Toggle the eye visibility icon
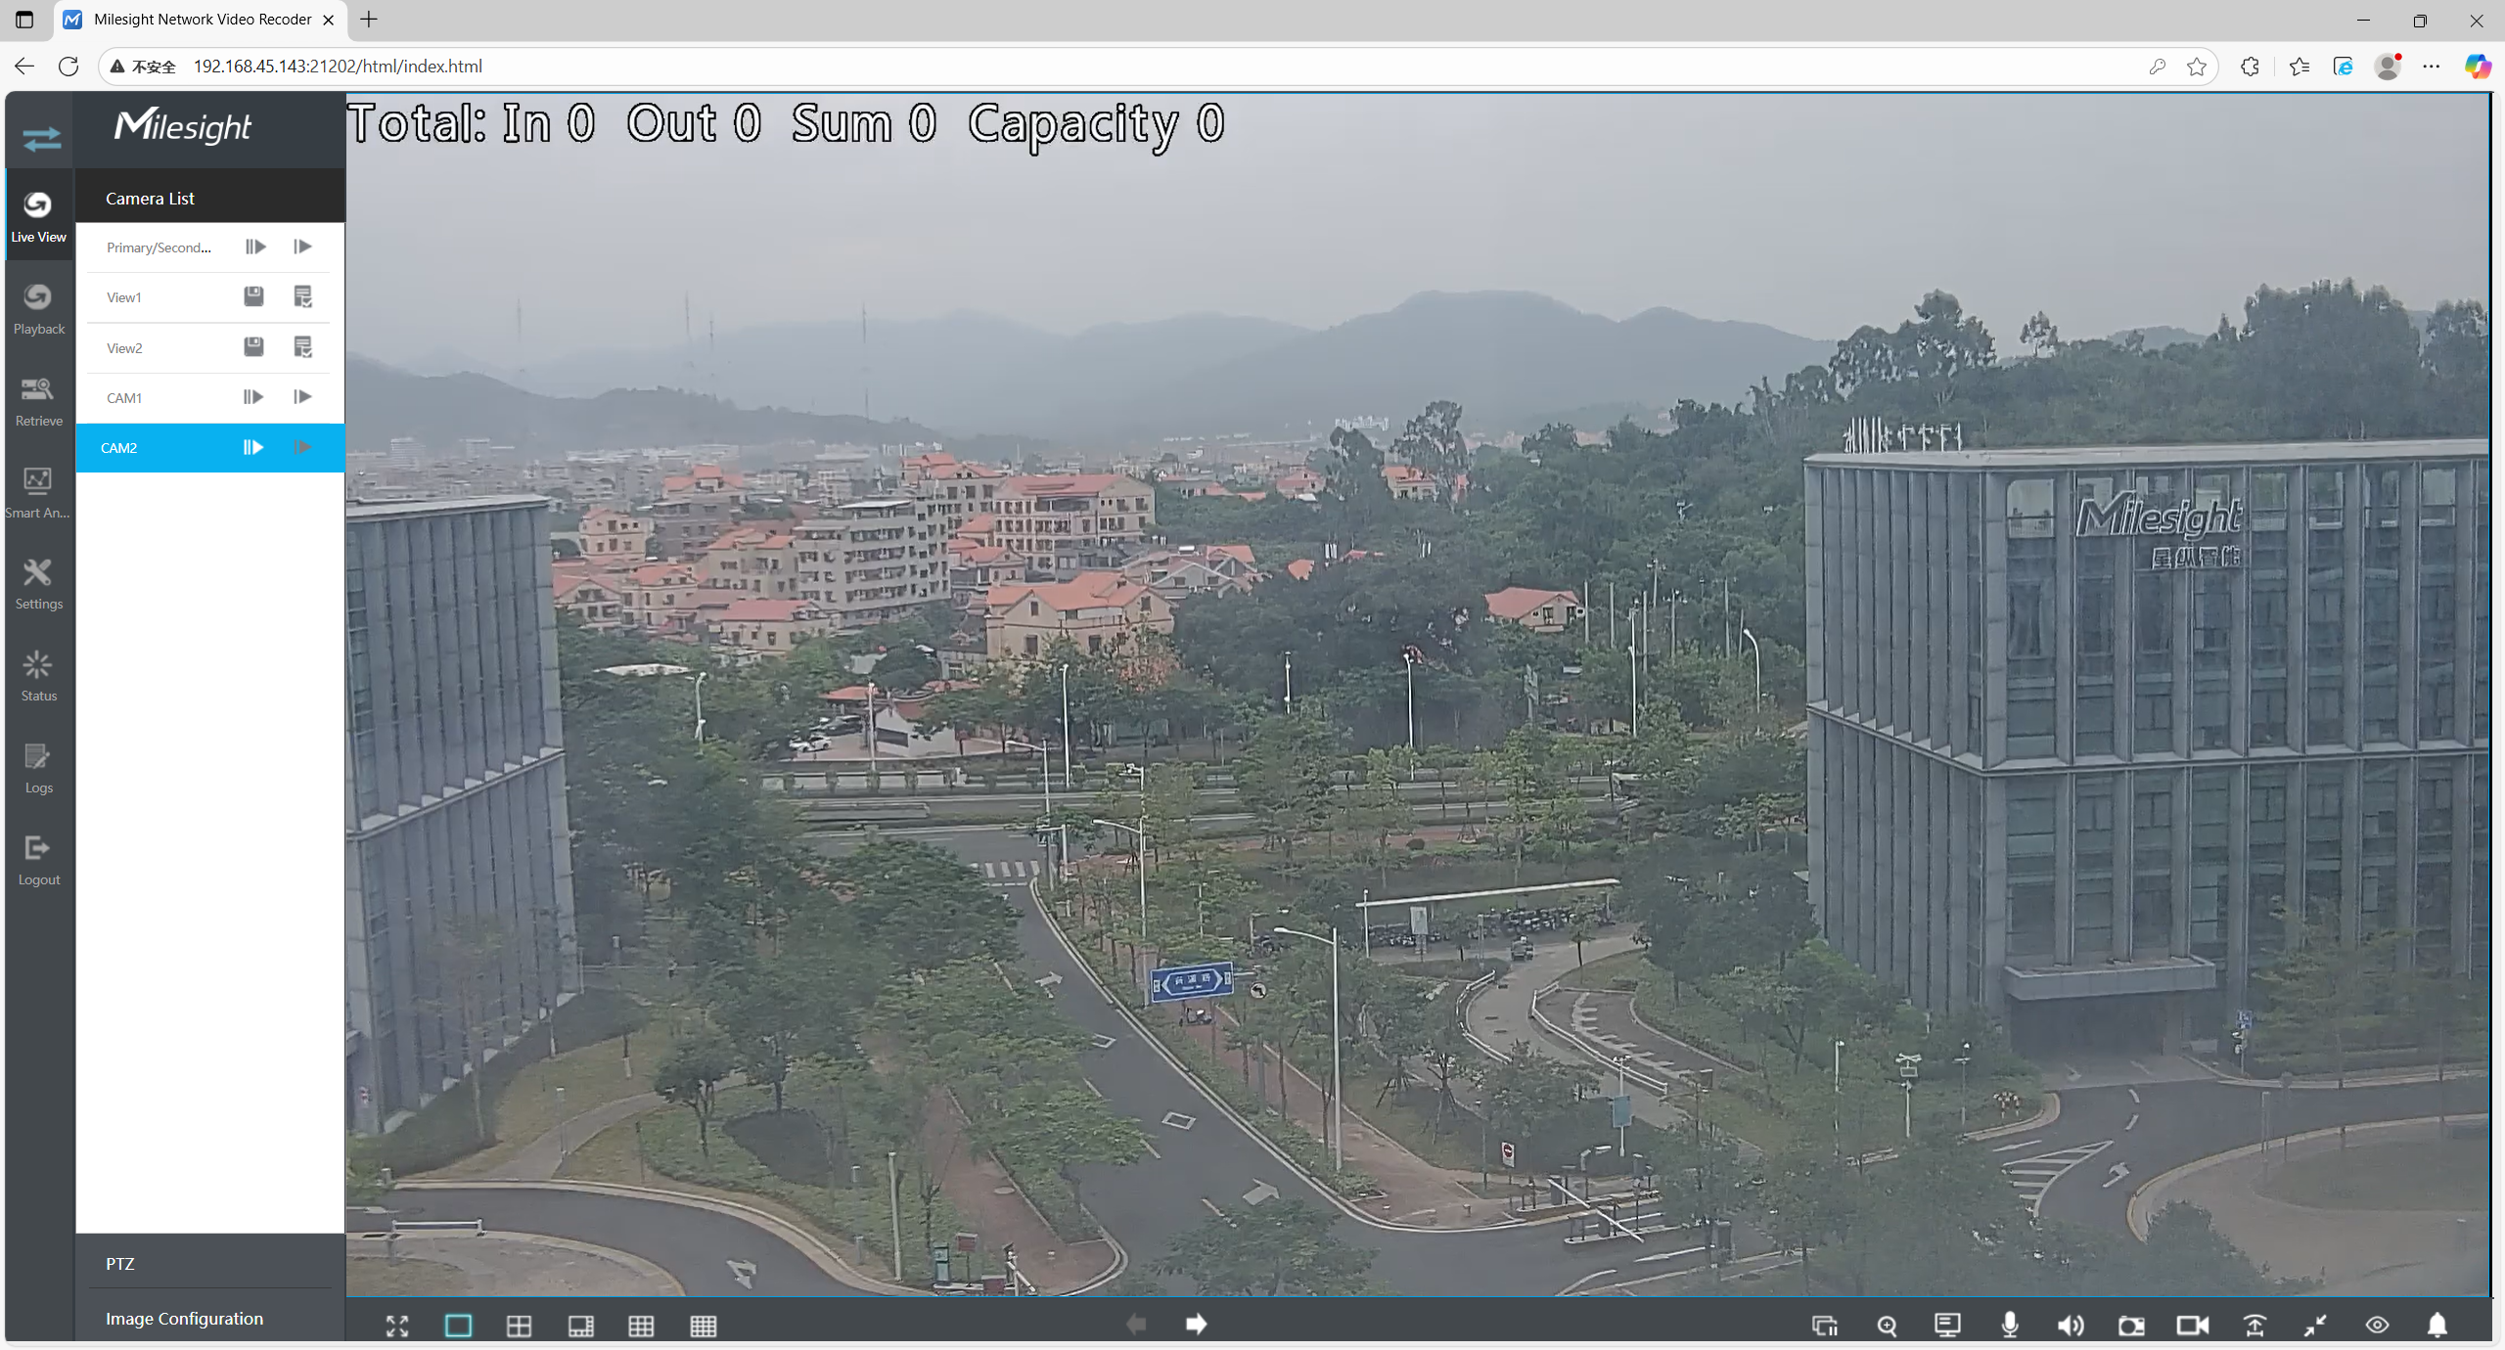 2377,1325
